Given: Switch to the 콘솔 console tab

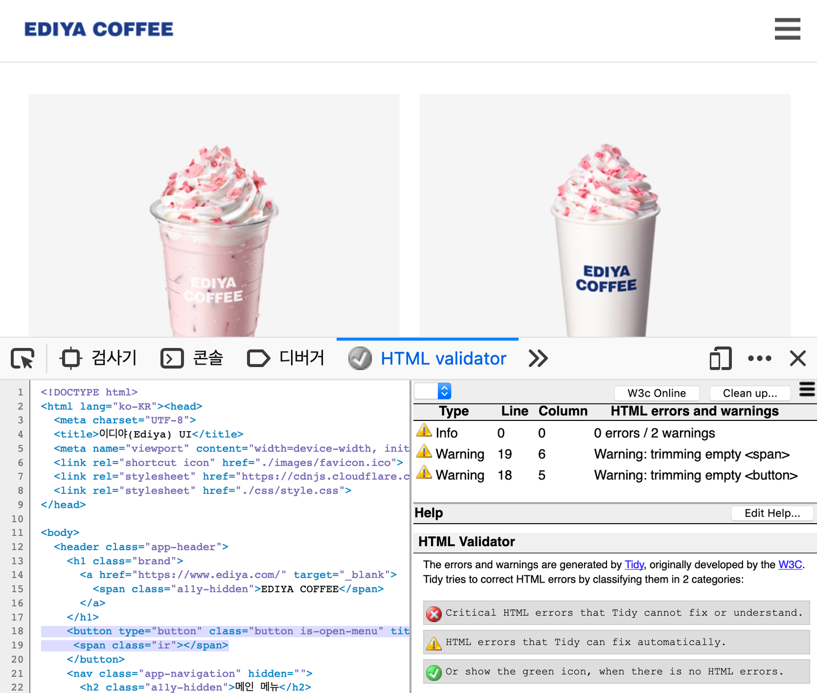Looking at the screenshot, I should click(x=192, y=358).
